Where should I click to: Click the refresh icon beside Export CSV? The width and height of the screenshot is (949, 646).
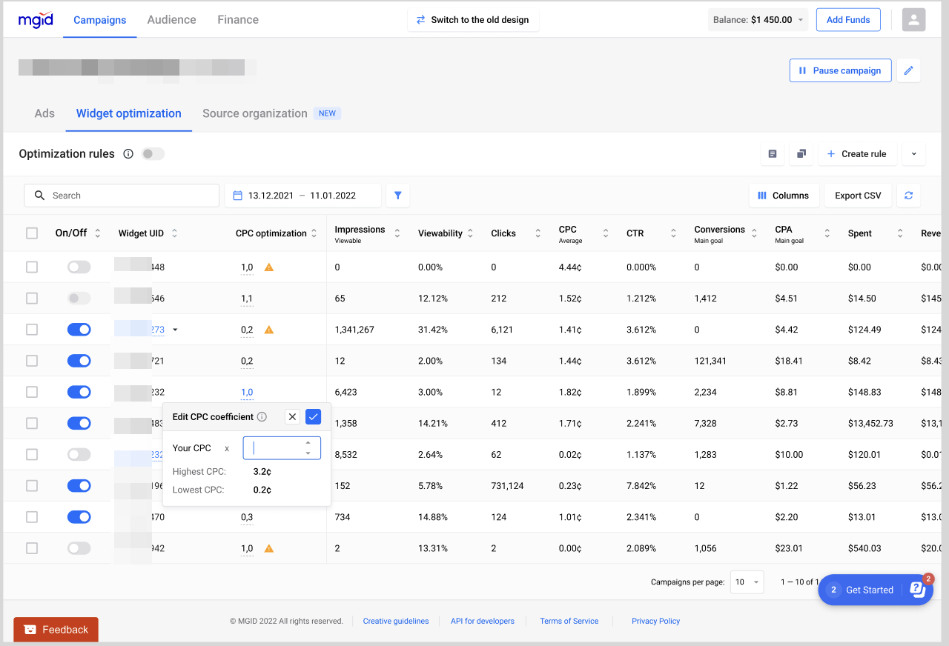click(x=908, y=195)
